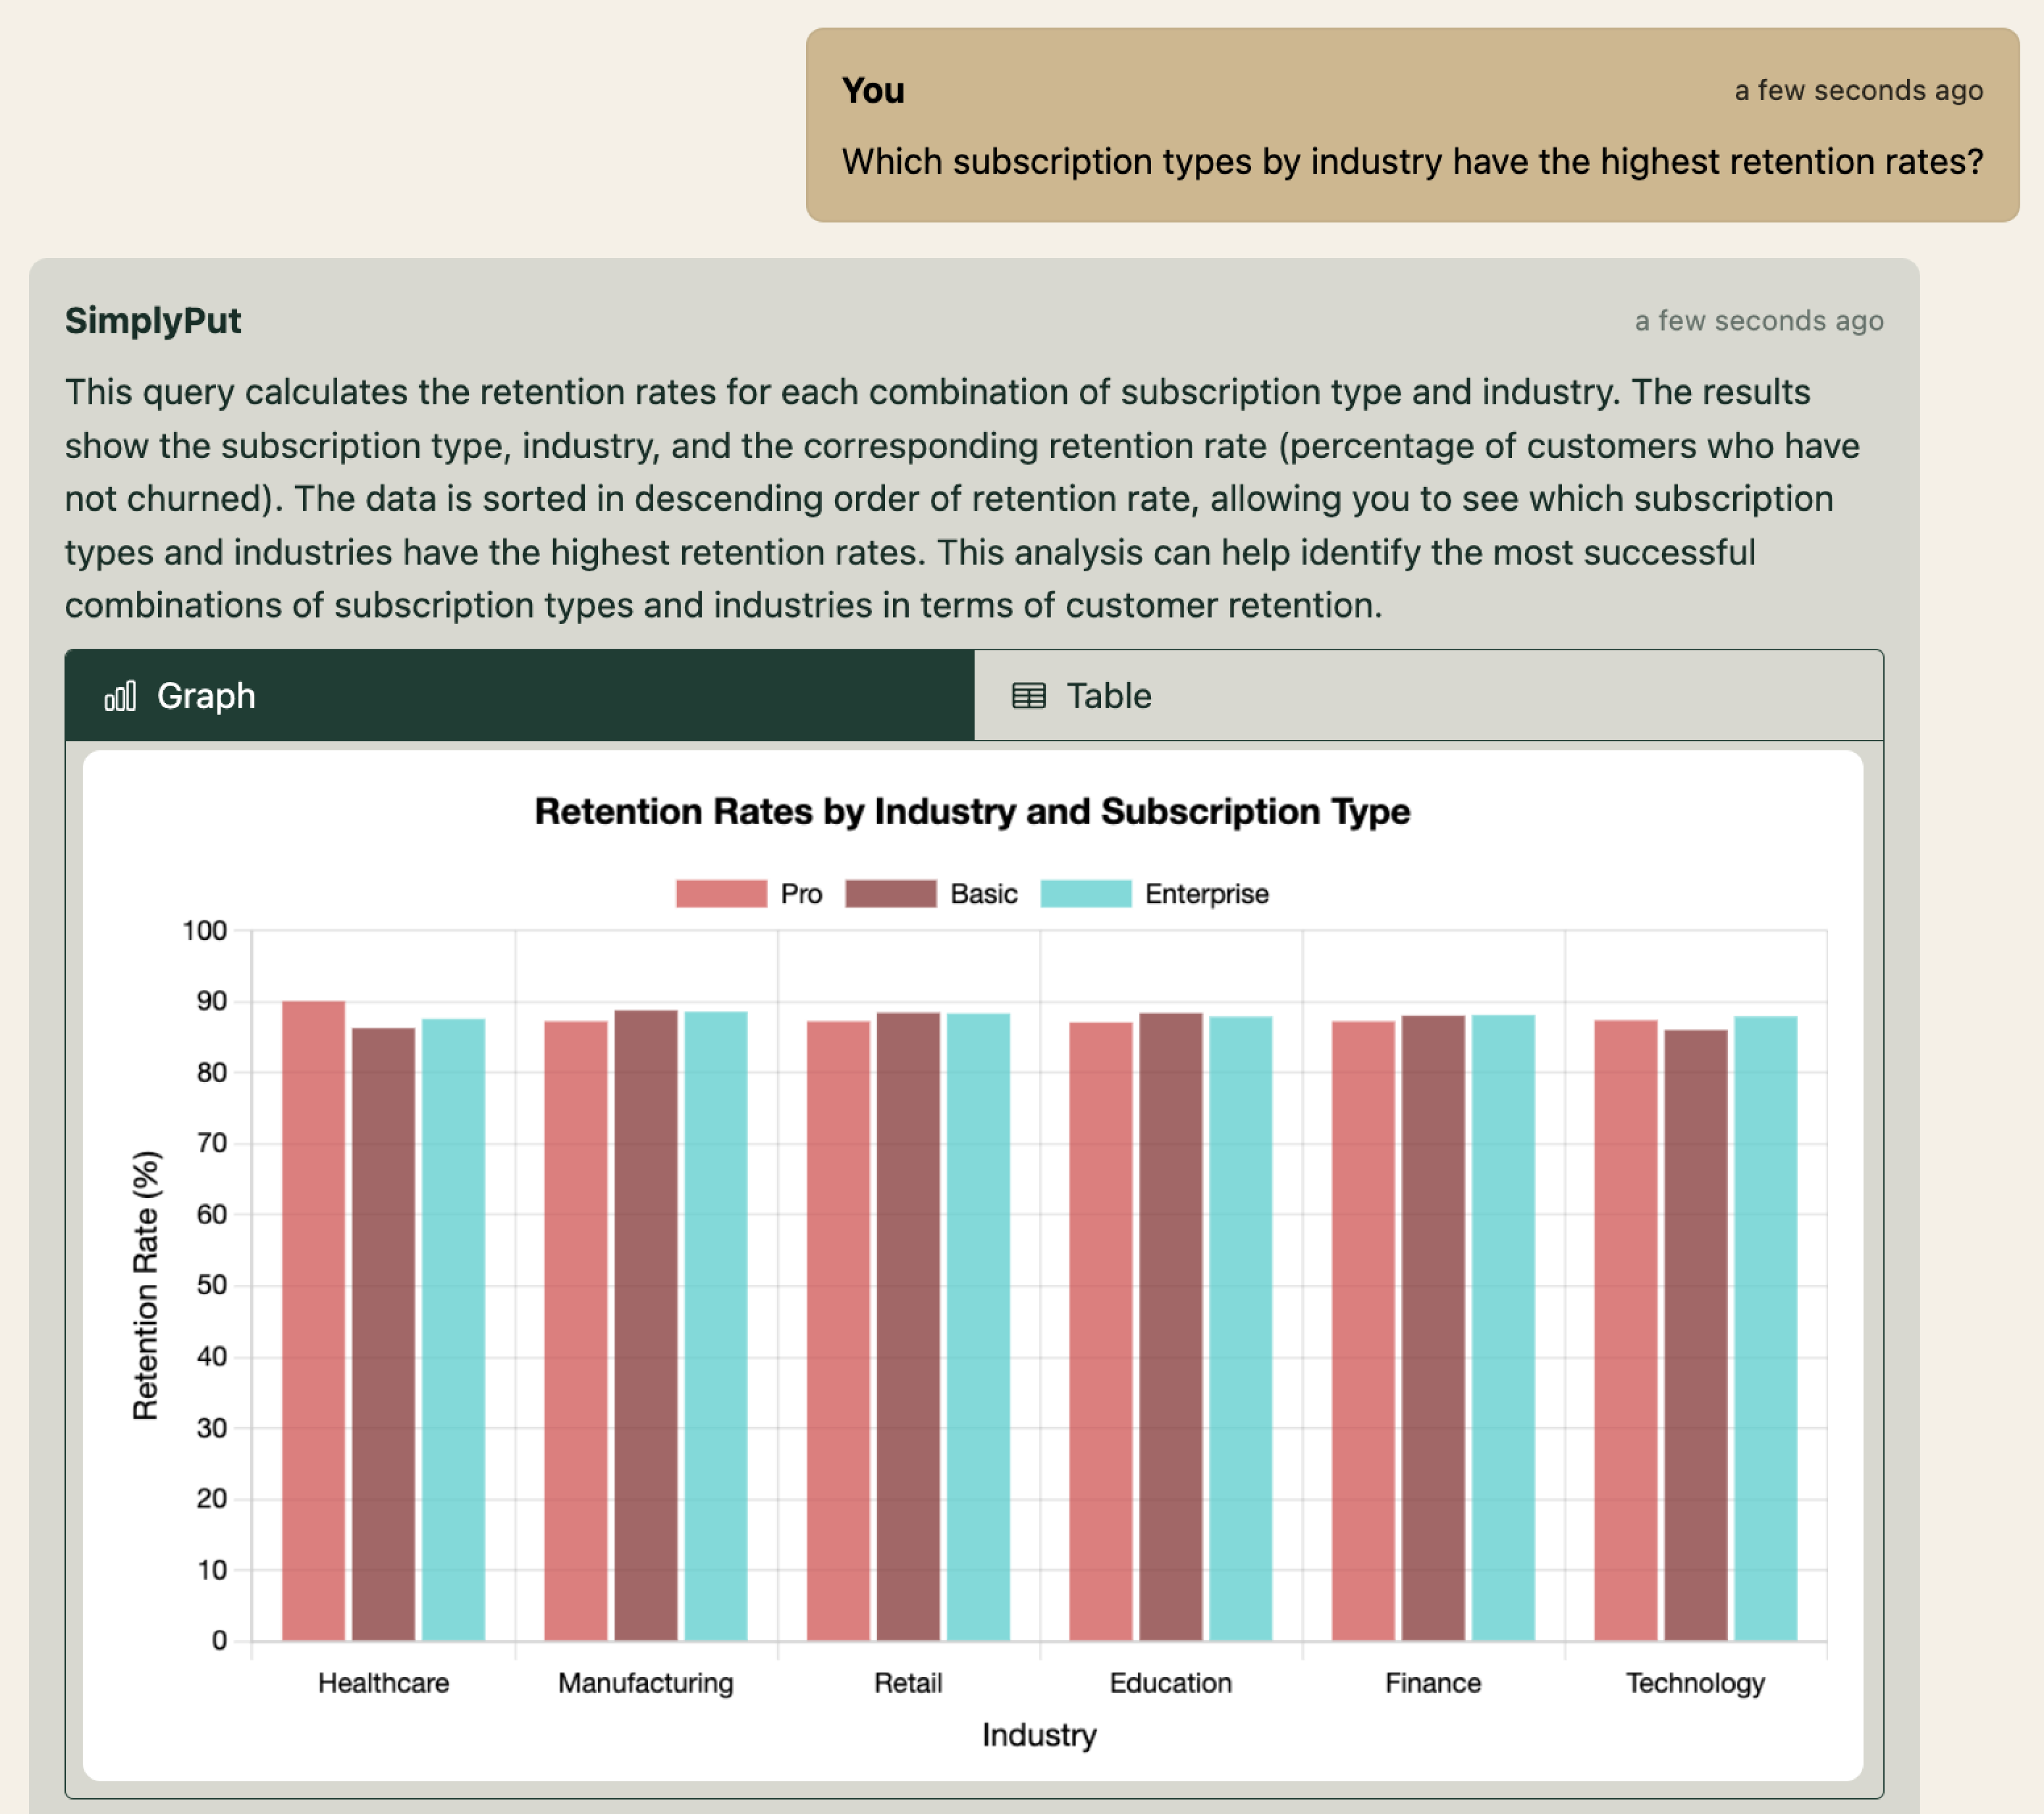2044x1814 pixels.
Task: Click the Technology Enterprise bar
Action: 1766,1329
